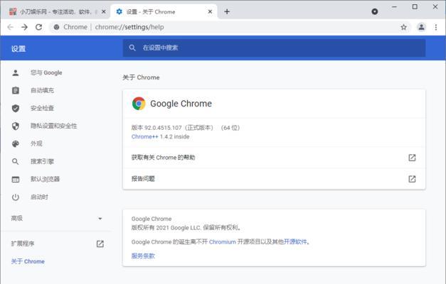446x284 pixels.
Task: Select the 设置 - 关于 Chrome tab
Action: point(164,11)
